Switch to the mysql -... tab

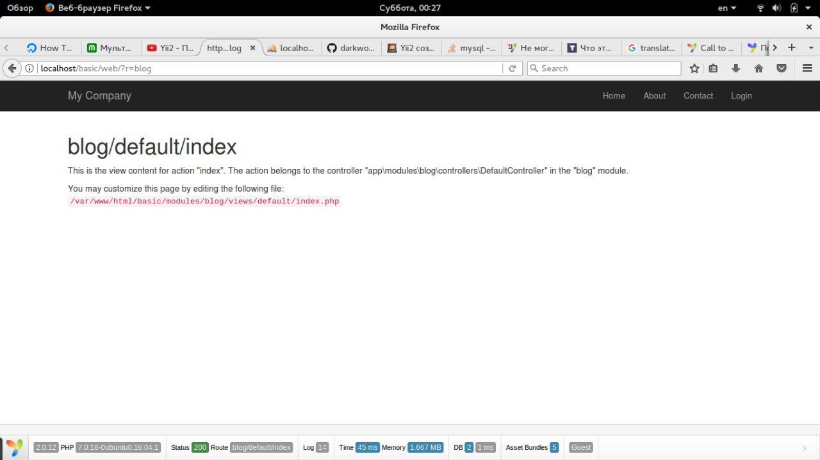471,48
